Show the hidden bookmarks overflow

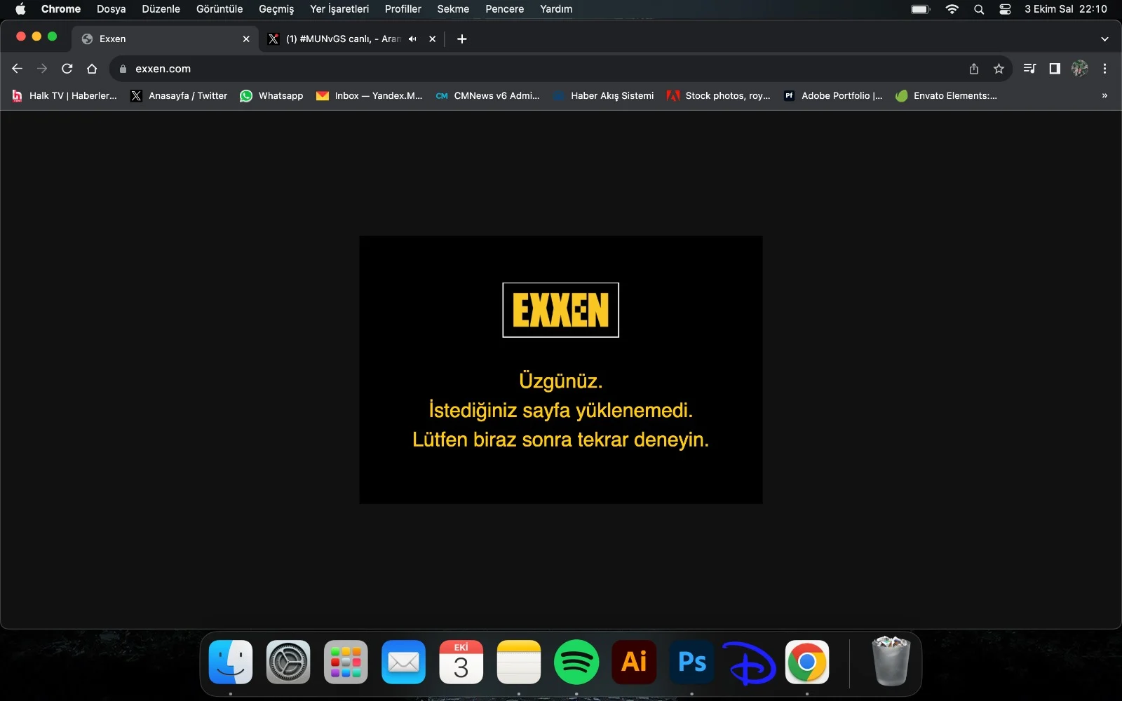click(x=1104, y=96)
